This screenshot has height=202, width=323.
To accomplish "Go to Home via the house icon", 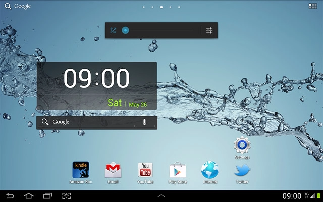I will (29, 196).
